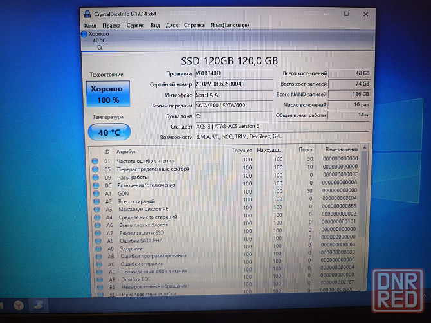The height and width of the screenshot is (323, 431).
Task: Click the Raw-значения column header
Action: 342,149
